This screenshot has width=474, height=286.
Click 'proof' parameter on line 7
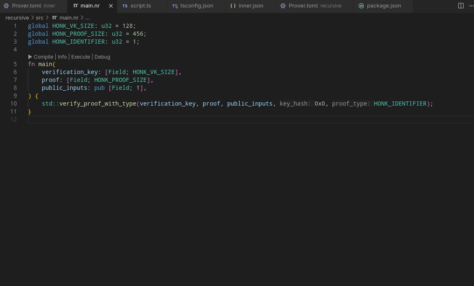(50, 80)
